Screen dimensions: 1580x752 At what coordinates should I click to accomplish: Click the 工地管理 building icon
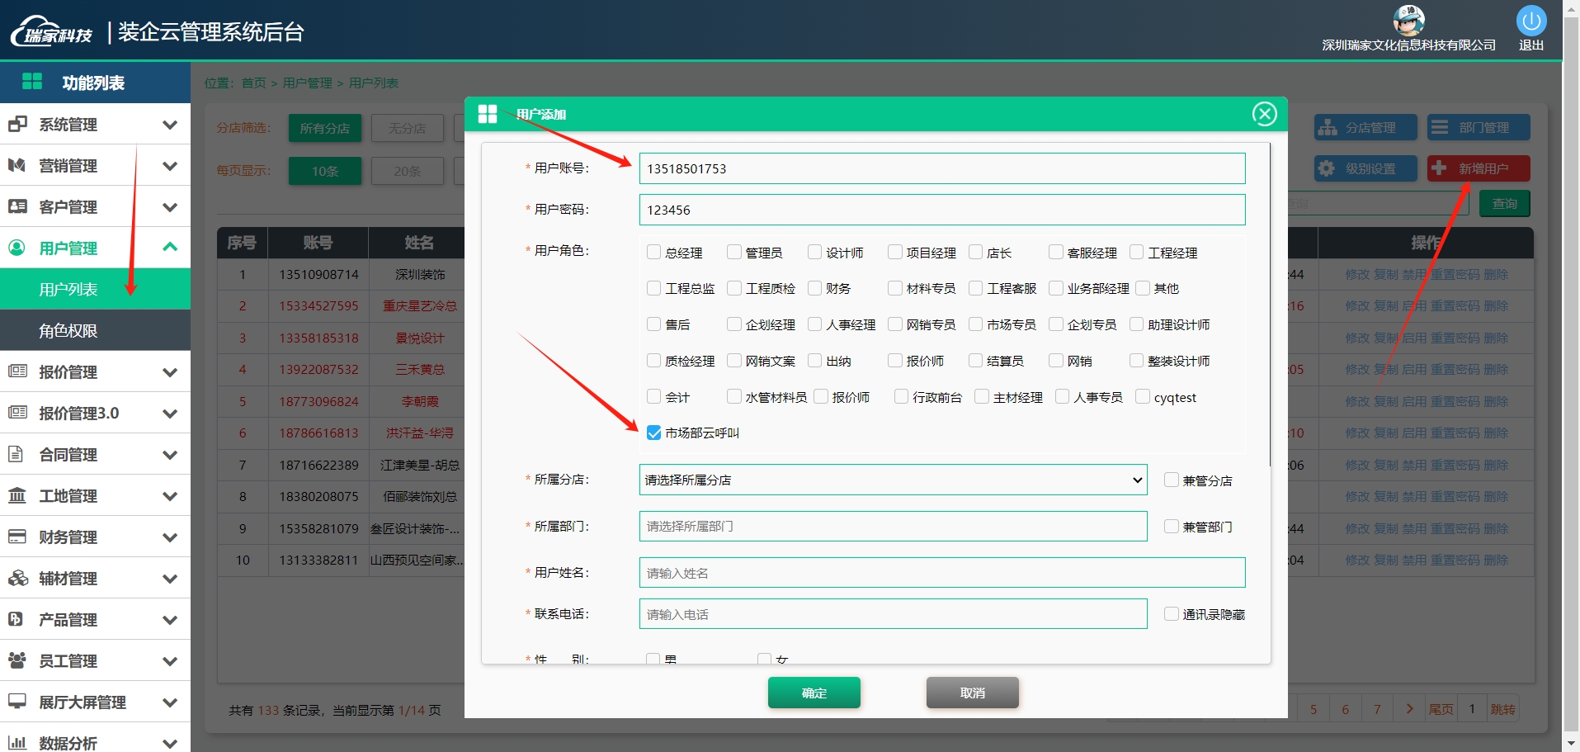click(x=17, y=495)
